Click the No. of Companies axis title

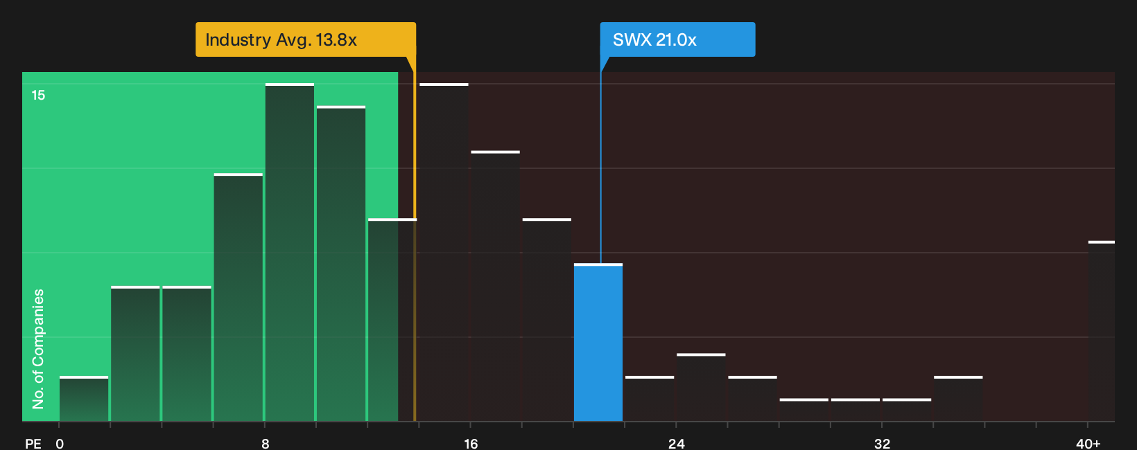(x=38, y=348)
